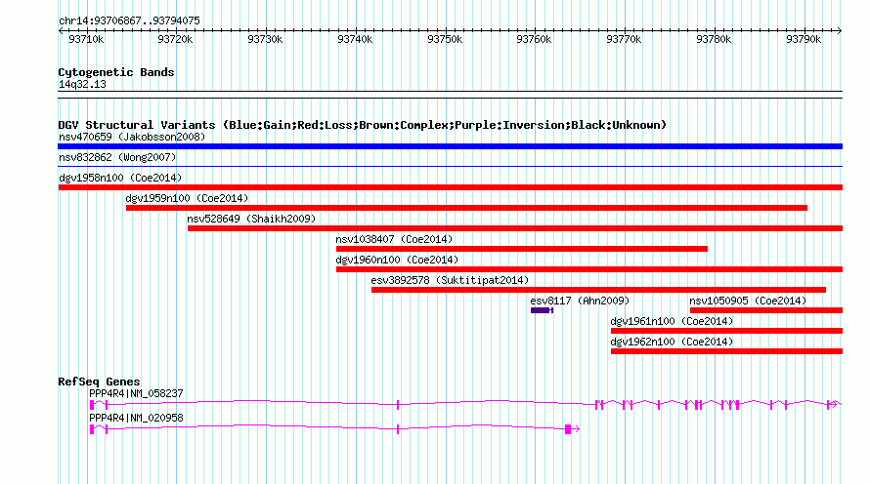
Task: Click the 93780k ruler tick label
Action: (x=715, y=39)
